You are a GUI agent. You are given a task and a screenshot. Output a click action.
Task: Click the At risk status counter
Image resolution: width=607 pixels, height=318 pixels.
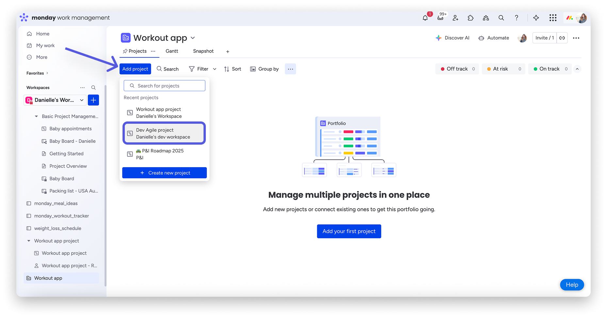(503, 69)
